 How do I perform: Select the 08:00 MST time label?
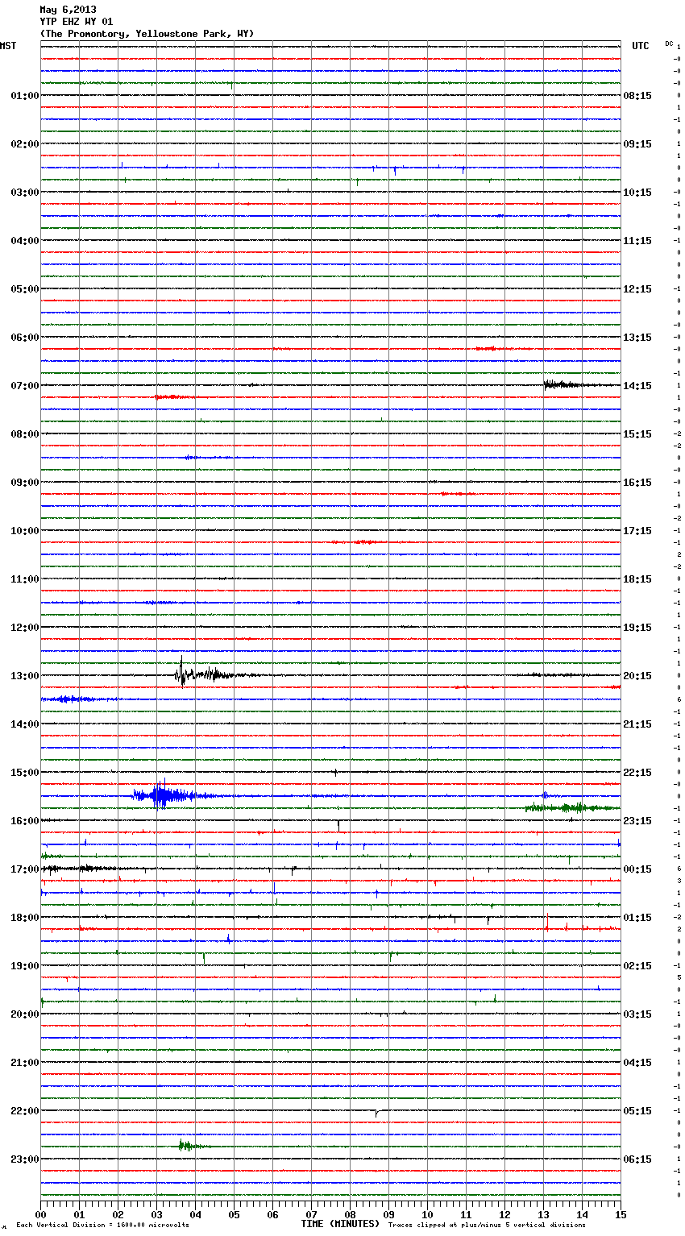coord(25,434)
